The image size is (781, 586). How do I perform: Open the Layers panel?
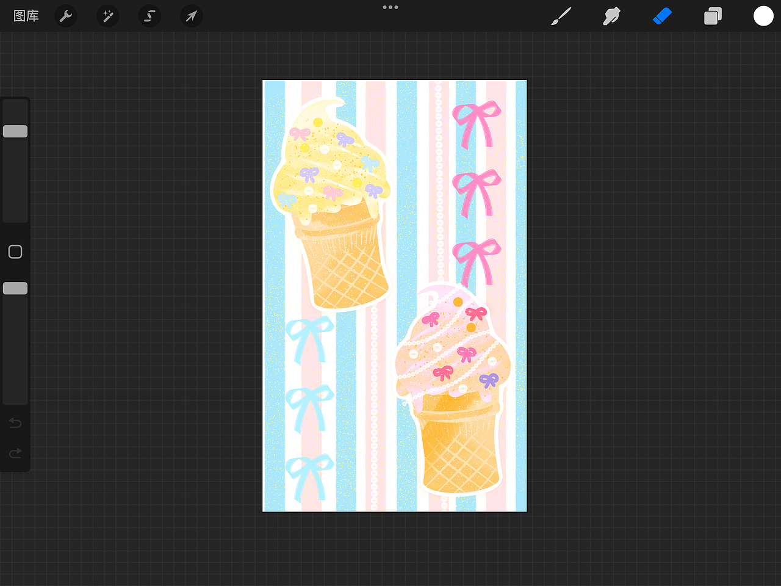pyautogui.click(x=713, y=16)
